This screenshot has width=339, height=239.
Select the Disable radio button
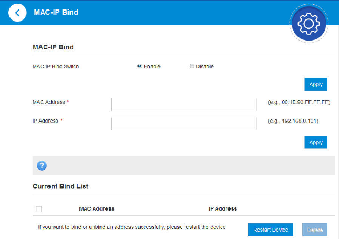192,66
